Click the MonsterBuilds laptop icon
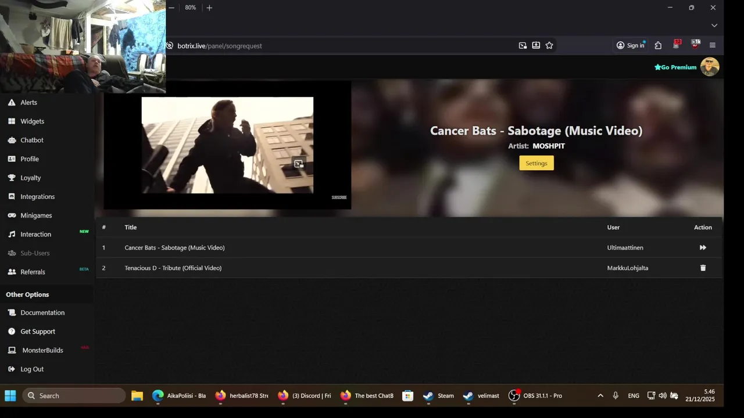The width and height of the screenshot is (744, 418). (12, 351)
